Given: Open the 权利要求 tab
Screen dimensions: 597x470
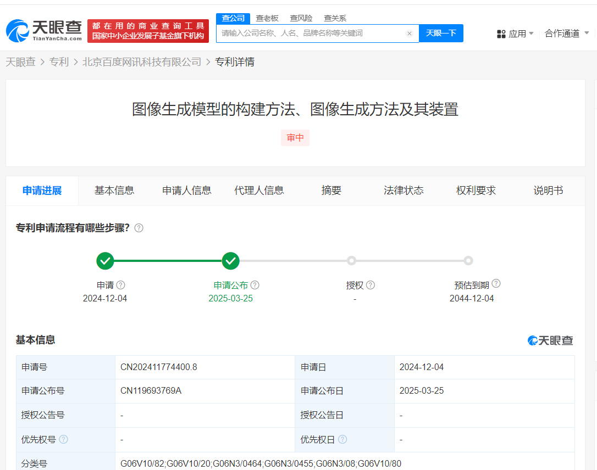Looking at the screenshot, I should pos(476,191).
